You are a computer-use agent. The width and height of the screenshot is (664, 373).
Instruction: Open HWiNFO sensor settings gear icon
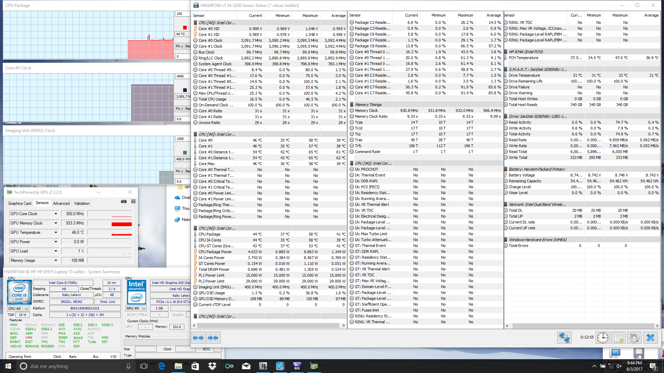634,337
